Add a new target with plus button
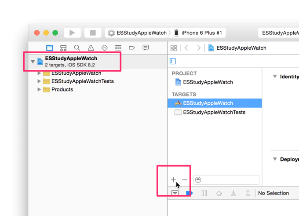This screenshot has height=216, width=299. point(173,180)
